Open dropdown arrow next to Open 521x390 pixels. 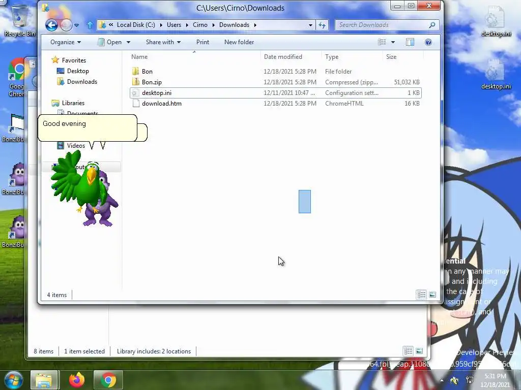pyautogui.click(x=128, y=42)
